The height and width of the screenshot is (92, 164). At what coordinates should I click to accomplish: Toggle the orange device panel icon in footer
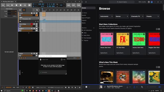[x=29, y=87]
